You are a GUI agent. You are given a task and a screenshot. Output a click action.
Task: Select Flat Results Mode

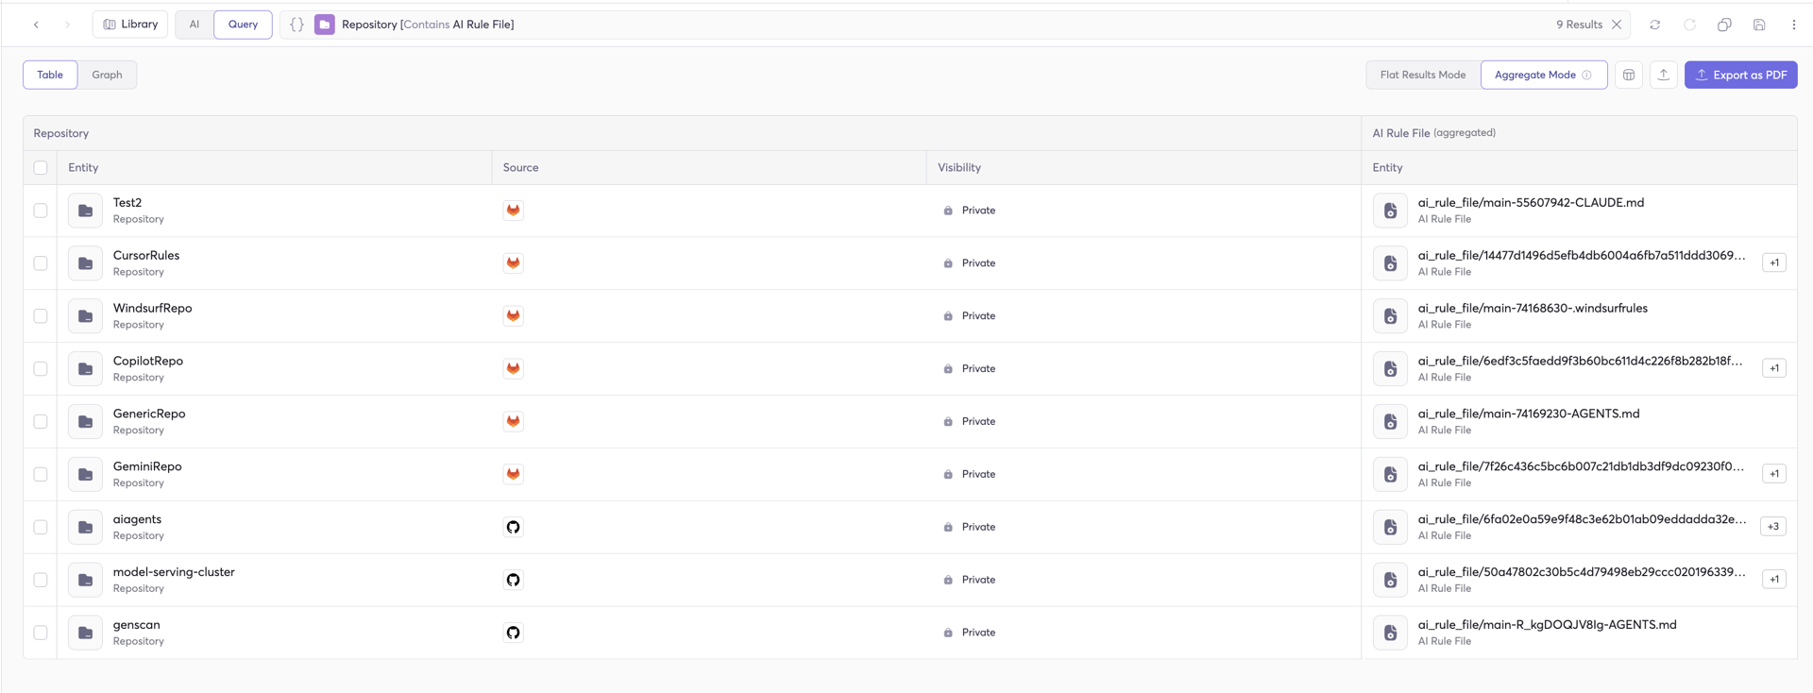[1422, 75]
